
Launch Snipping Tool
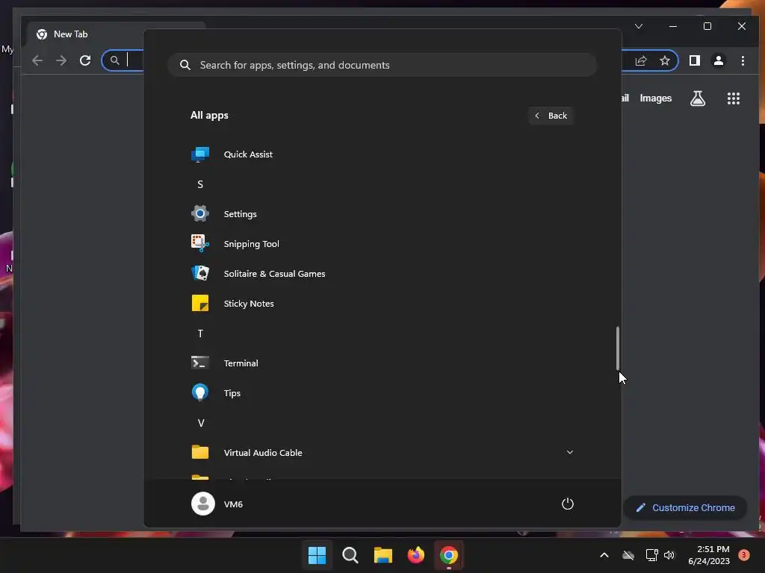(382, 244)
